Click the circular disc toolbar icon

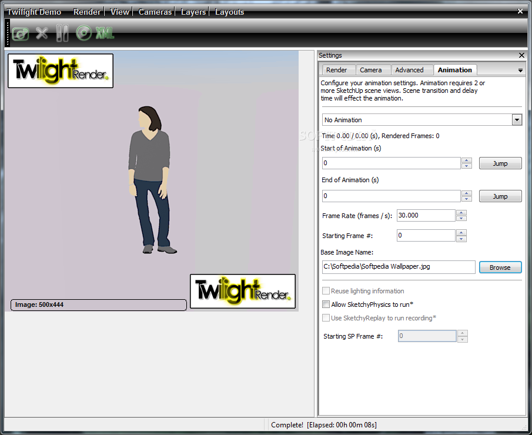click(x=84, y=34)
